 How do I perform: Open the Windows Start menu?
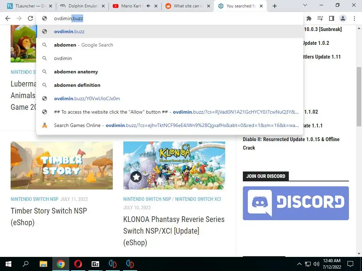tap(8, 264)
